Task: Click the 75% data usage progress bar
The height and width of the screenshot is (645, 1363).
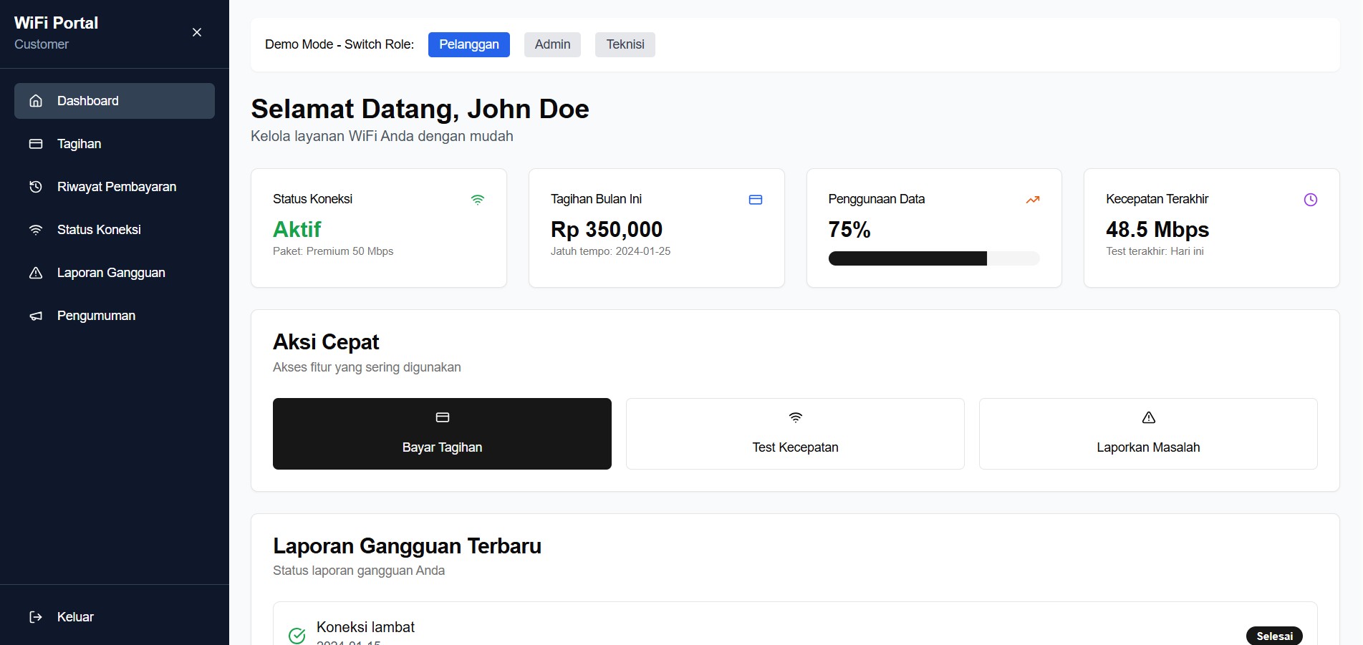Action: tap(934, 258)
